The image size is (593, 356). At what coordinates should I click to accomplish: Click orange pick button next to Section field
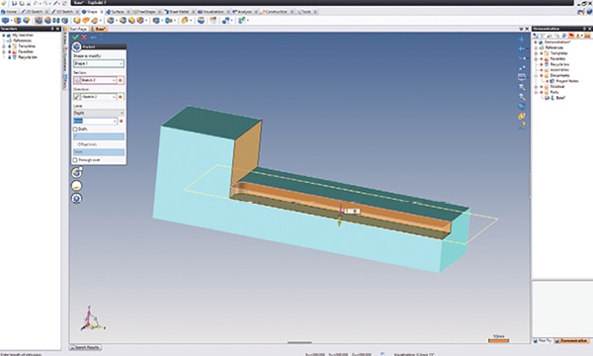[121, 80]
